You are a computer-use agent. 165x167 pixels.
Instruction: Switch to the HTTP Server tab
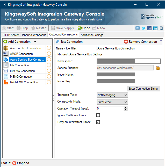tap(11, 35)
